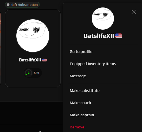Click the US flag on player card
This screenshot has width=142, height=132.
[x=44, y=60]
